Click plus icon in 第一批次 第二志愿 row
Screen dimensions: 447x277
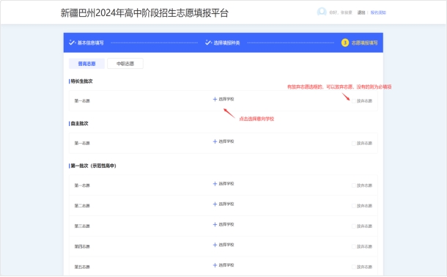tap(215, 204)
